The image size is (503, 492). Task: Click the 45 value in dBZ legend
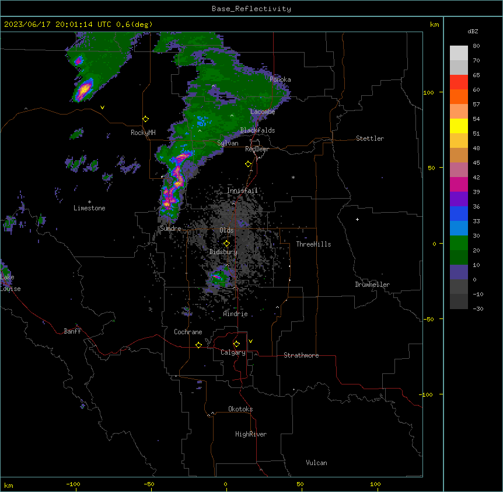(x=476, y=162)
